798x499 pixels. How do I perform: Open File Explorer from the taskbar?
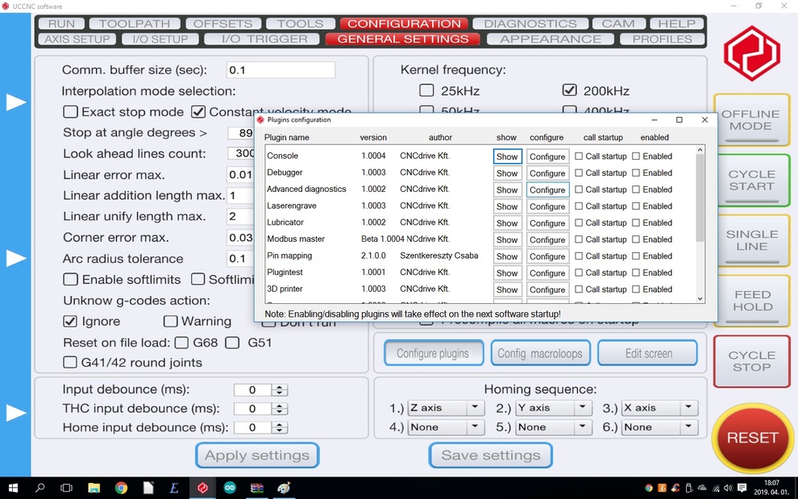94,488
